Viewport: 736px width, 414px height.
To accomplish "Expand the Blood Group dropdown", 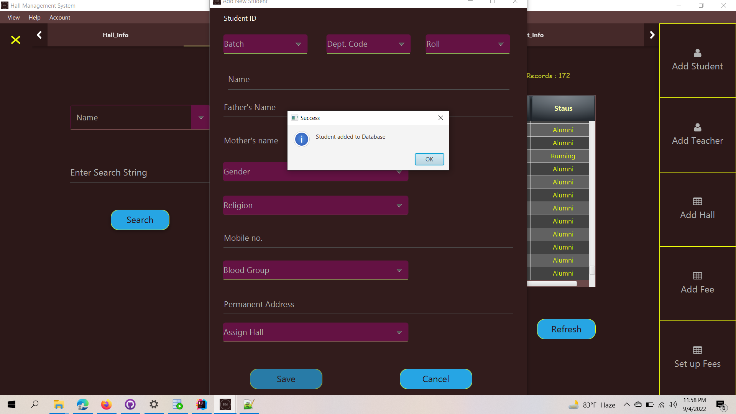I will (x=315, y=270).
